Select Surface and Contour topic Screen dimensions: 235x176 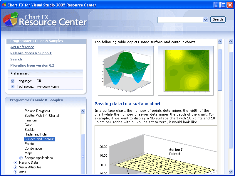click(x=39, y=139)
